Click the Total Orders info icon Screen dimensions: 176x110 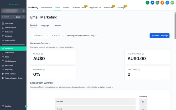[139, 70]
